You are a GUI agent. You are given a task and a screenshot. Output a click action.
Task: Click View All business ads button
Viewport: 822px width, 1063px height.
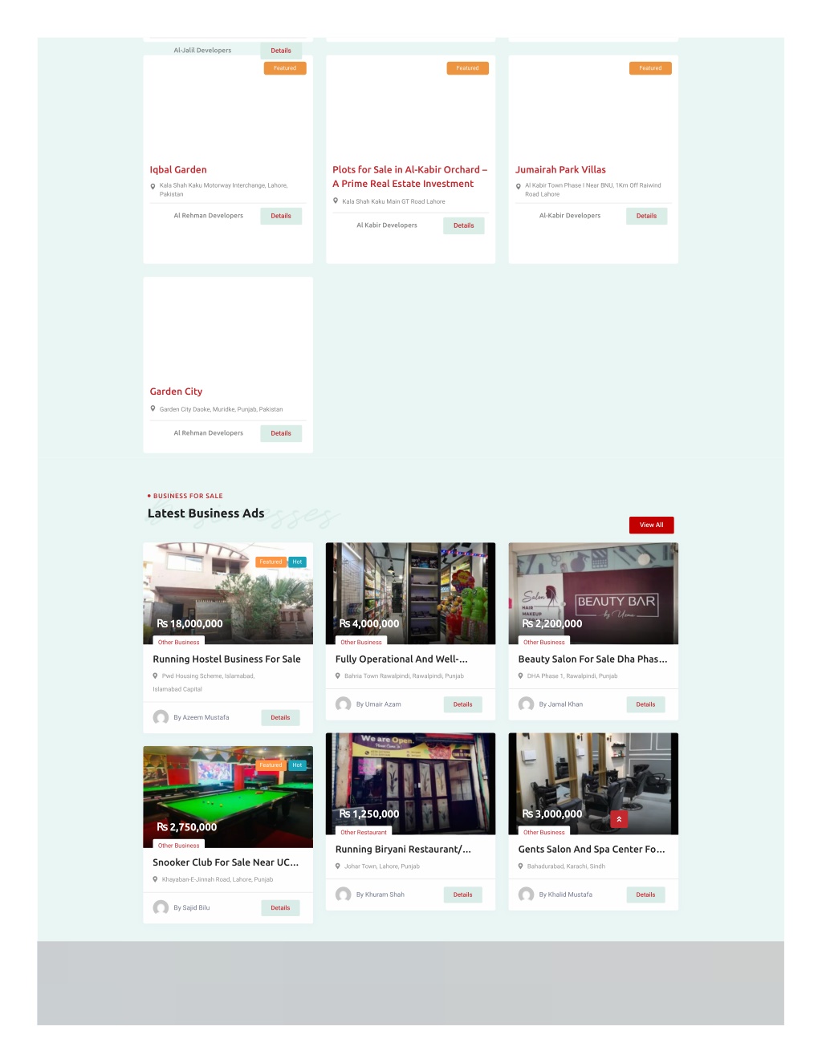point(652,525)
